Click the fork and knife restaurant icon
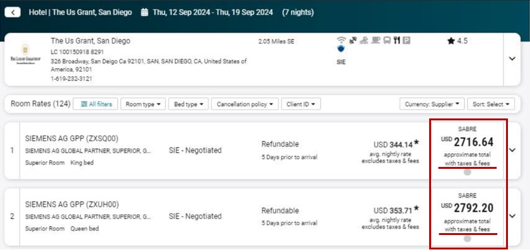Image resolution: width=530 pixels, height=252 pixels. [x=397, y=40]
